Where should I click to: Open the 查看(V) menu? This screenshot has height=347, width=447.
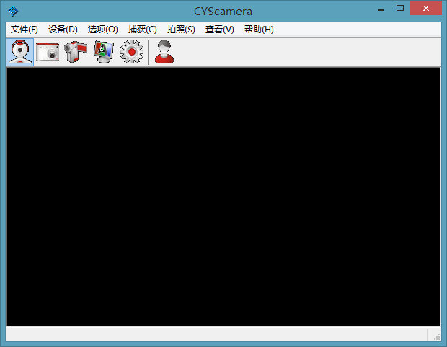[219, 29]
